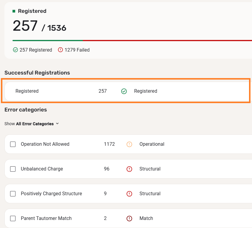
Task: Click the dark red alert icon for Match
Action: pyautogui.click(x=129, y=218)
